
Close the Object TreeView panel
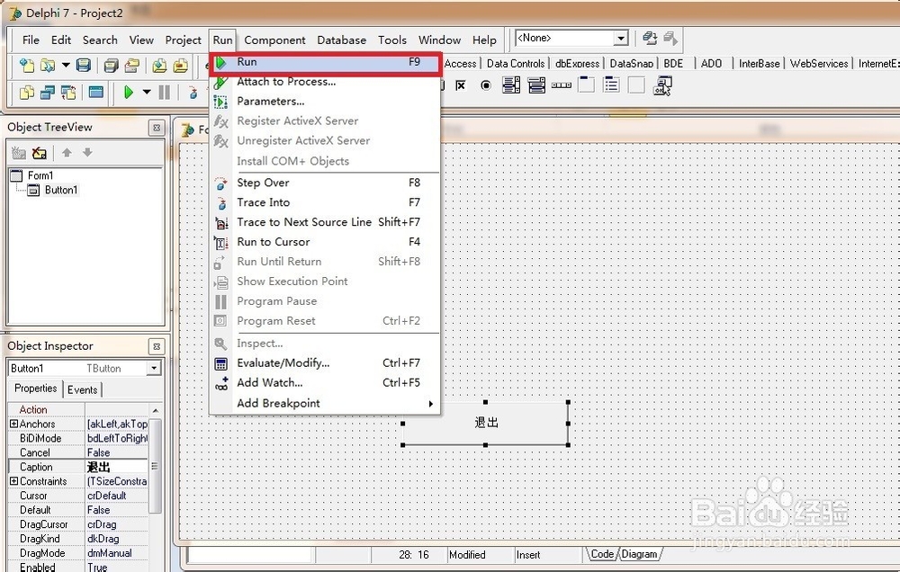pos(156,128)
